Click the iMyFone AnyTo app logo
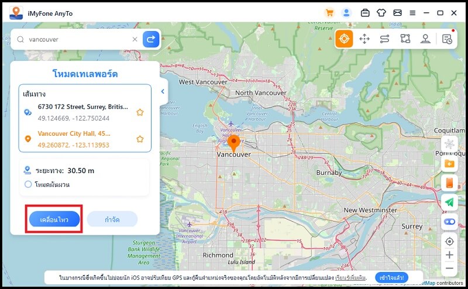The width and height of the screenshot is (468, 289). tap(16, 13)
